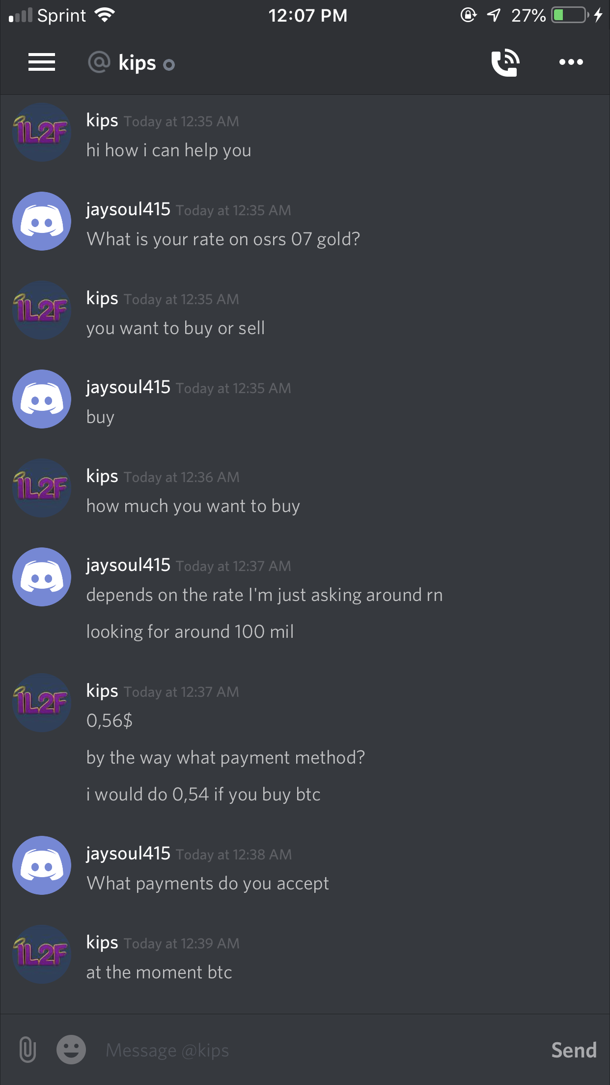Tap kips avatar next to 'at the moment btc'
The width and height of the screenshot is (610, 1085).
tap(42, 954)
